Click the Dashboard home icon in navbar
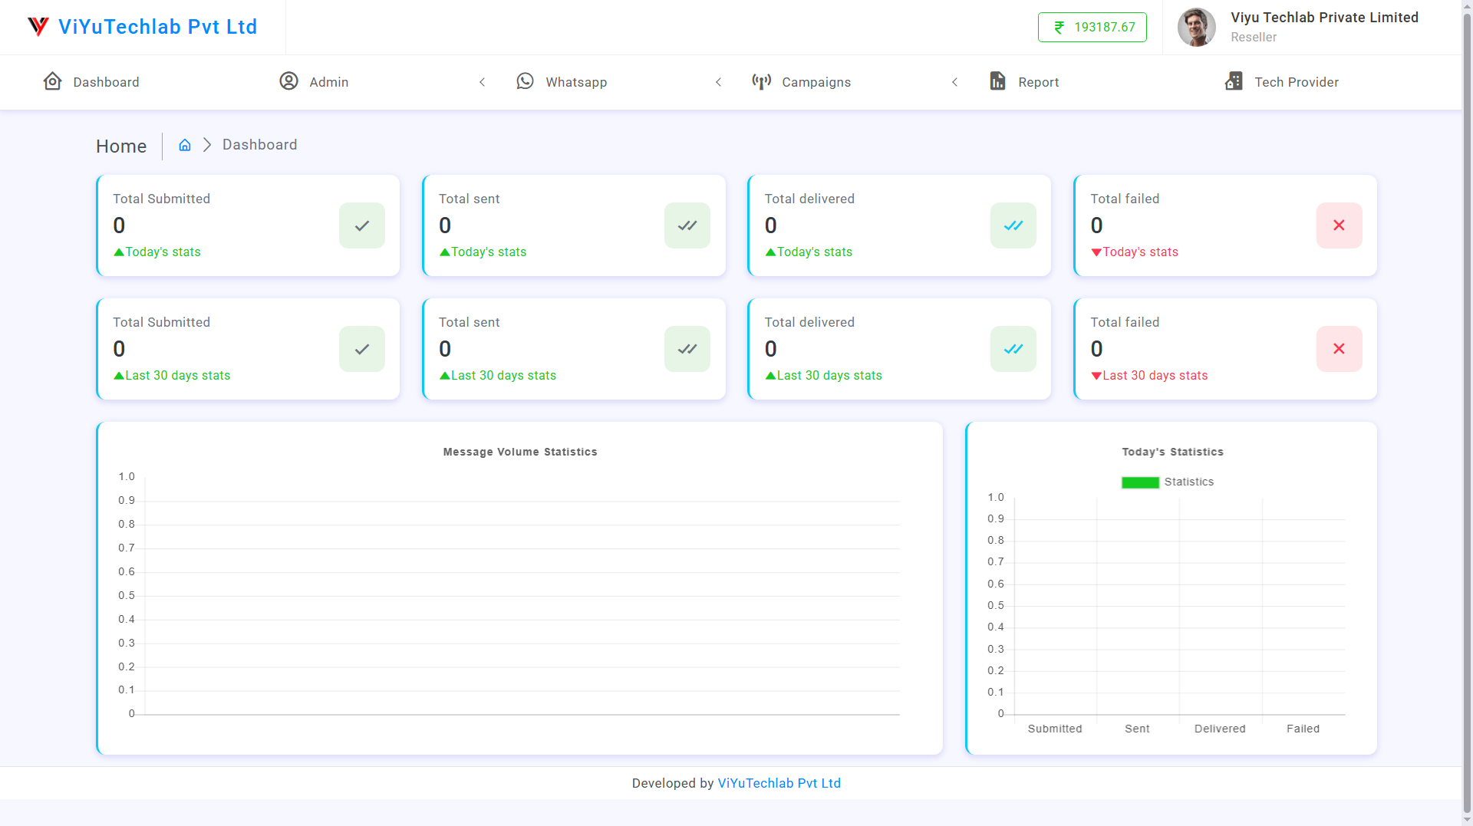Image resolution: width=1473 pixels, height=826 pixels. 52,81
